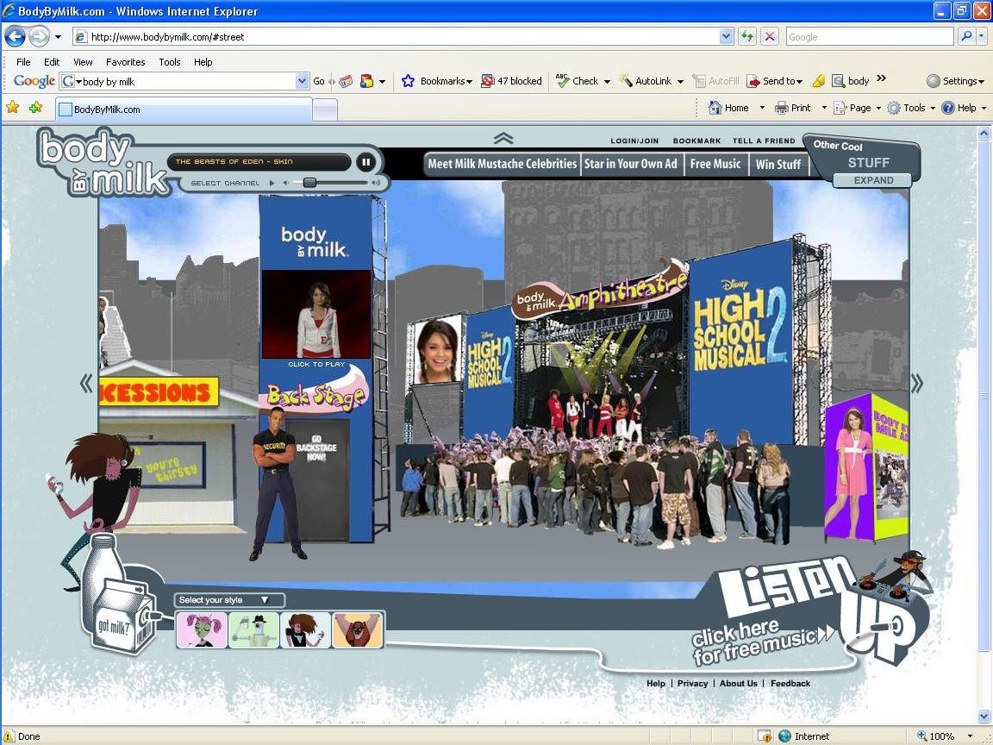The image size is (993, 745).
Task: Click the Add to Favorites star-plus icon
Action: (x=35, y=107)
